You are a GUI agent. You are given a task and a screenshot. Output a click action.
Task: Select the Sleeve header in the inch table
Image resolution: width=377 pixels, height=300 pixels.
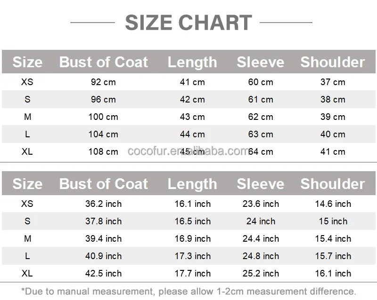coord(260,184)
